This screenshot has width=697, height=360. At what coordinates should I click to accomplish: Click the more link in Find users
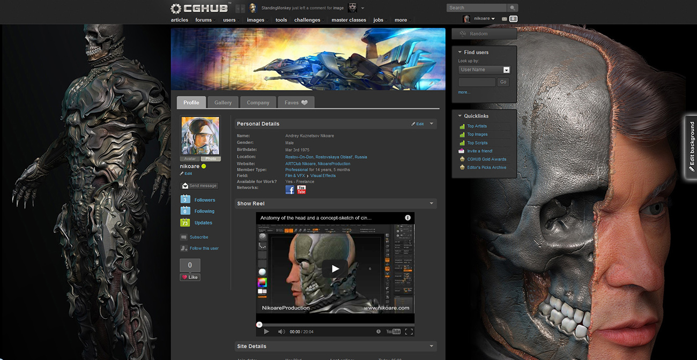pos(464,92)
